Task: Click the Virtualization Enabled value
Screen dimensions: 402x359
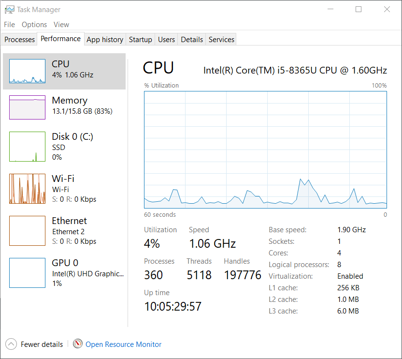Action: coord(350,276)
